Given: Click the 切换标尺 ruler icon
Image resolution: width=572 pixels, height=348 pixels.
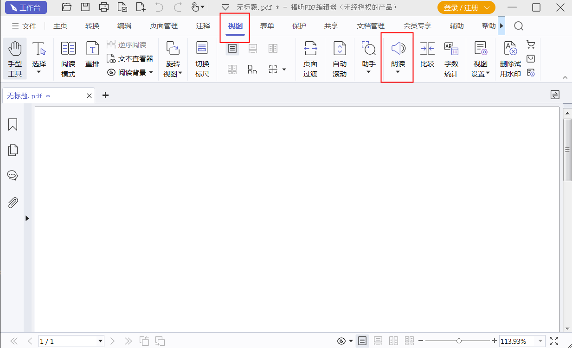Looking at the screenshot, I should point(202,59).
